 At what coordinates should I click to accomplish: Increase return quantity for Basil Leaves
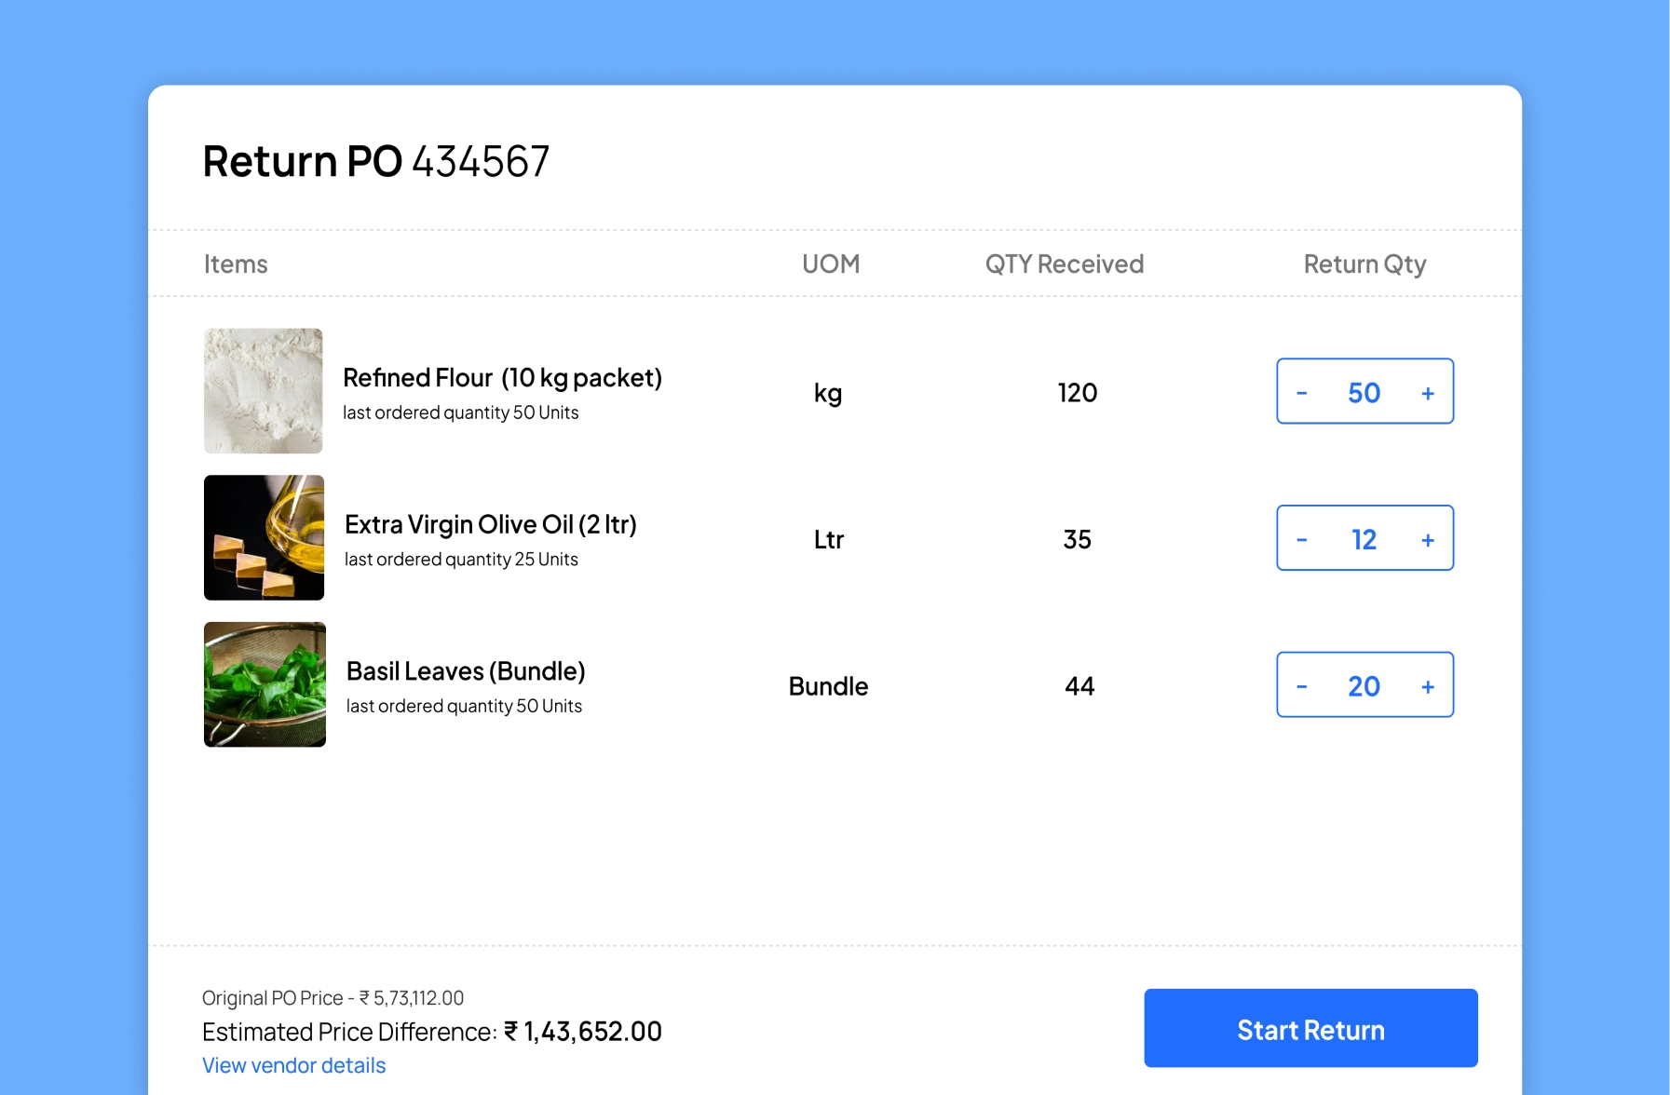click(x=1427, y=686)
